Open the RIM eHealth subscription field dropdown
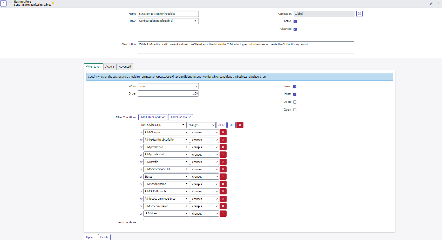 tap(166, 140)
